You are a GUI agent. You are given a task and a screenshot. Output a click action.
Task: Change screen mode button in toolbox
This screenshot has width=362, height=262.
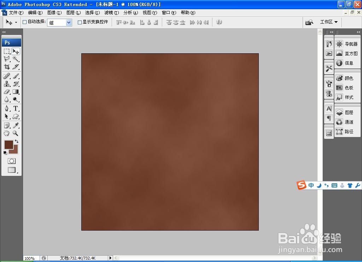pyautogui.click(x=12, y=170)
